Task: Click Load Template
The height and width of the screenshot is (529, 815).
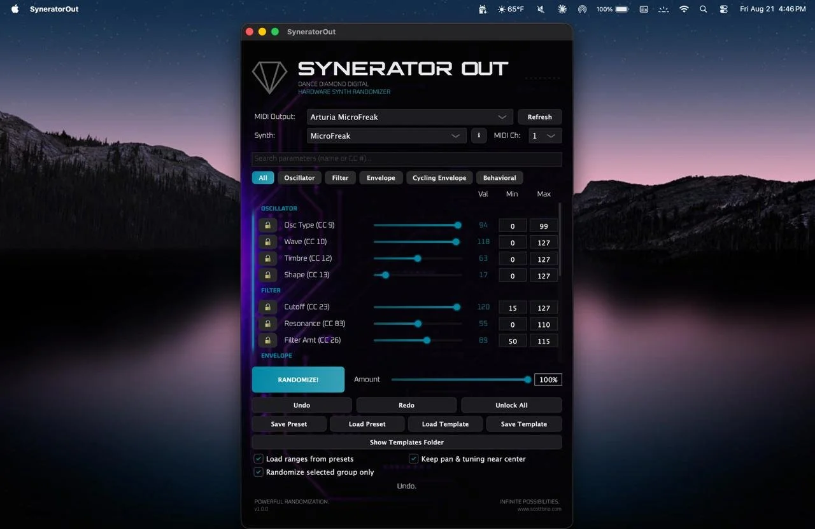Action: 445,424
